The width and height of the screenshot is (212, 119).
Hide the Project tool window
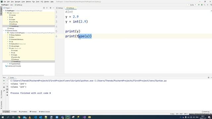(x=53, y=8)
